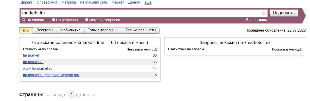Click the 'Страницы' pagination label
Screen dimensions: 310x101
pyautogui.click(x=31, y=95)
